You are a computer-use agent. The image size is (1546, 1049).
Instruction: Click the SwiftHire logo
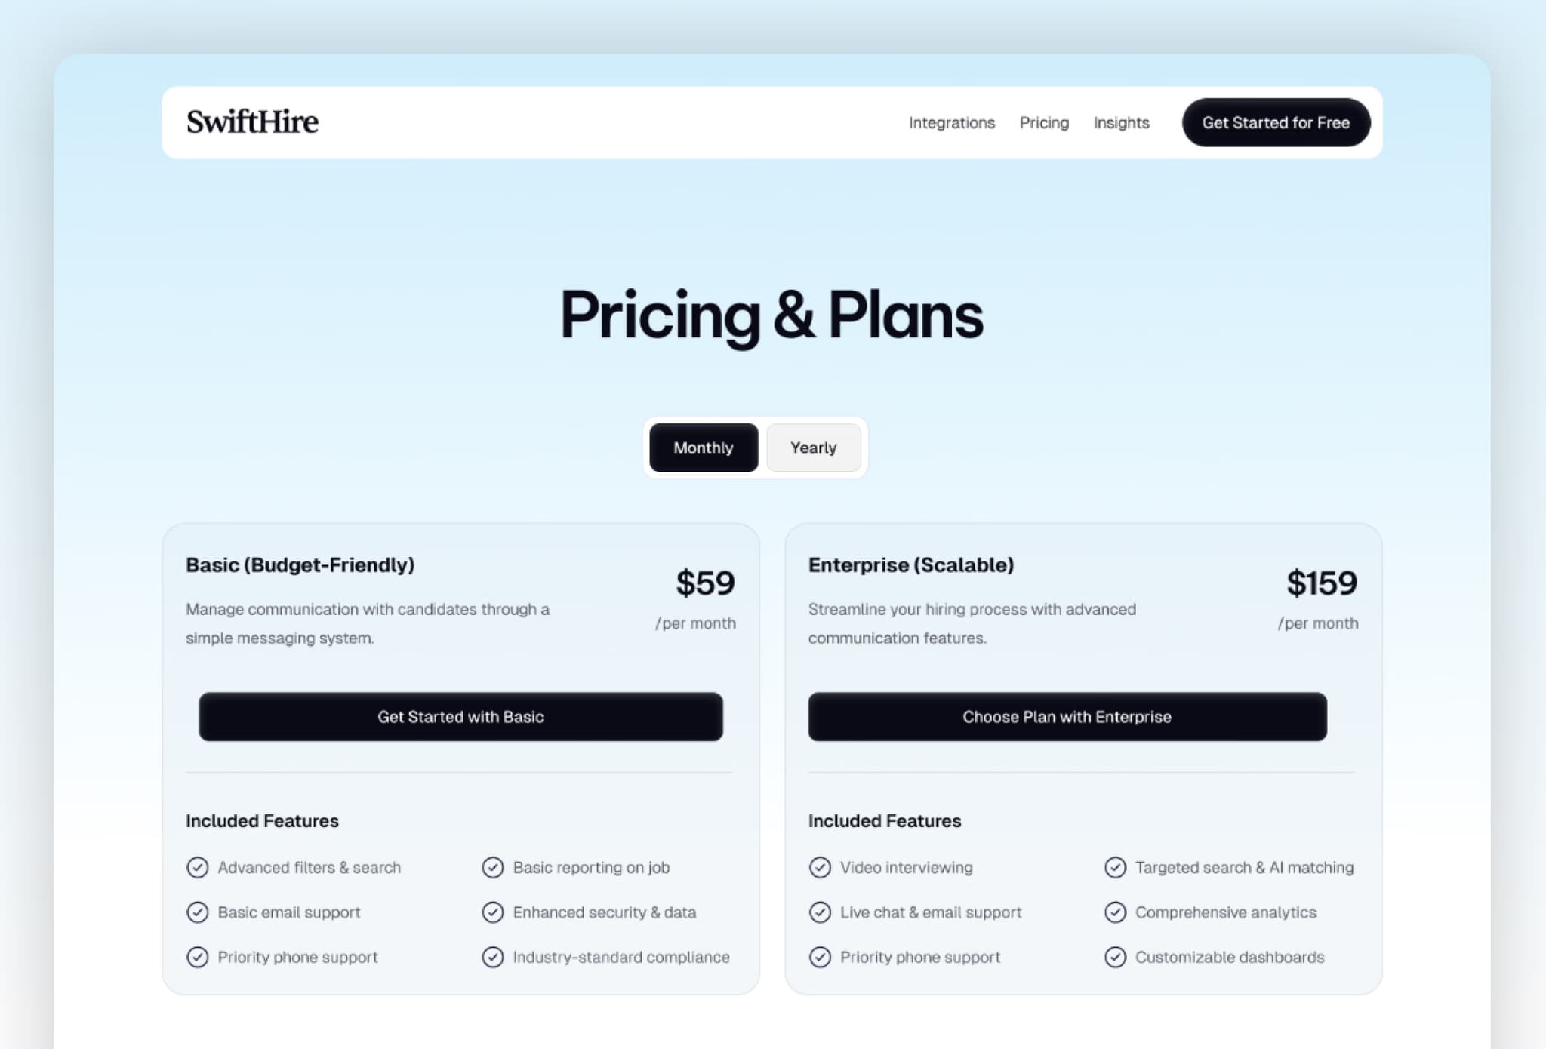(x=252, y=122)
